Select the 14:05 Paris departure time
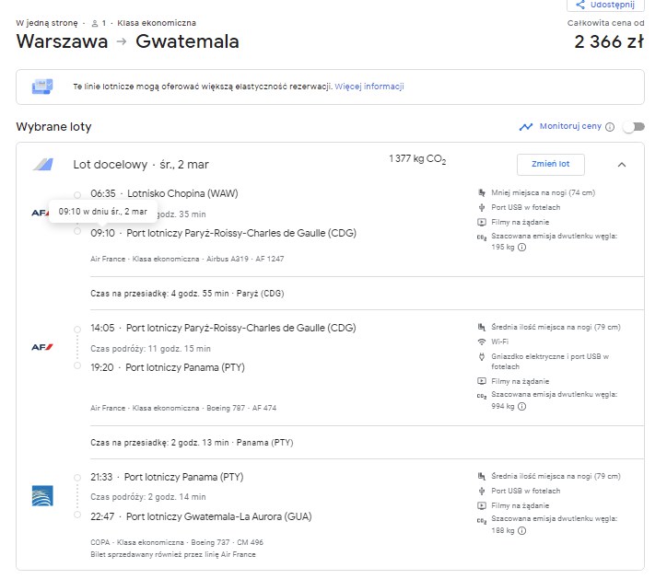This screenshot has width=667, height=579. click(102, 328)
